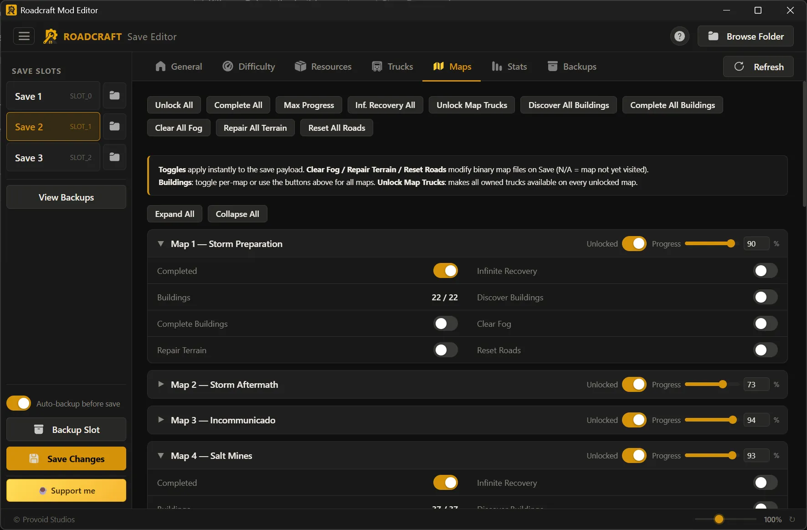This screenshot has width=807, height=530.
Task: Open the Backups tab
Action: pos(572,67)
